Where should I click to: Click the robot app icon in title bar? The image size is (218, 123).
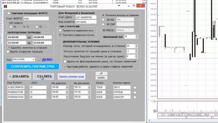pyautogui.click(x=5, y=6)
